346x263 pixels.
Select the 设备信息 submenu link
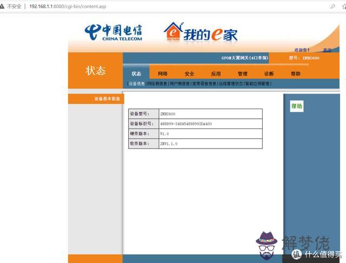pos(137,84)
